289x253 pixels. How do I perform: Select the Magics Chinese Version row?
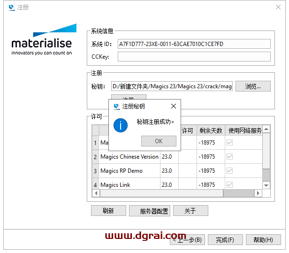[177, 157]
